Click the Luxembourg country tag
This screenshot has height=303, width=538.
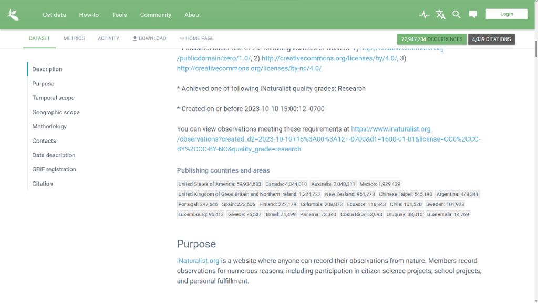201,215
